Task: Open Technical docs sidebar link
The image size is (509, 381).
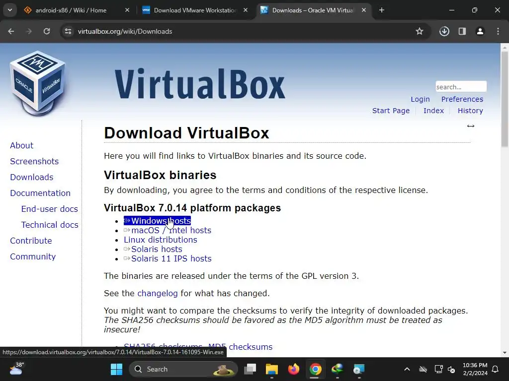Action: [x=50, y=225]
